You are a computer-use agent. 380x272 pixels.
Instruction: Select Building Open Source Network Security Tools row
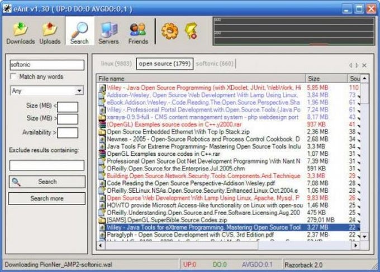tap(229, 176)
